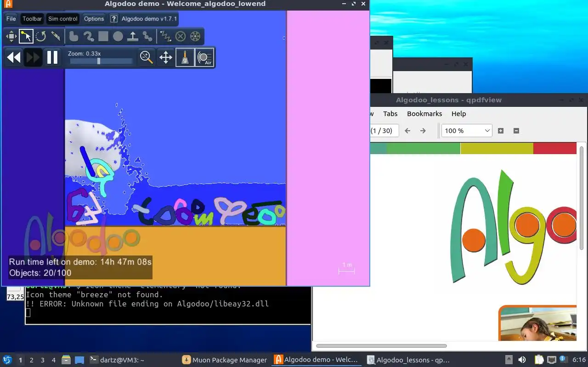Select the Drag tool with yellow dot
The height and width of the screenshot is (367, 588).
[x=26, y=36]
